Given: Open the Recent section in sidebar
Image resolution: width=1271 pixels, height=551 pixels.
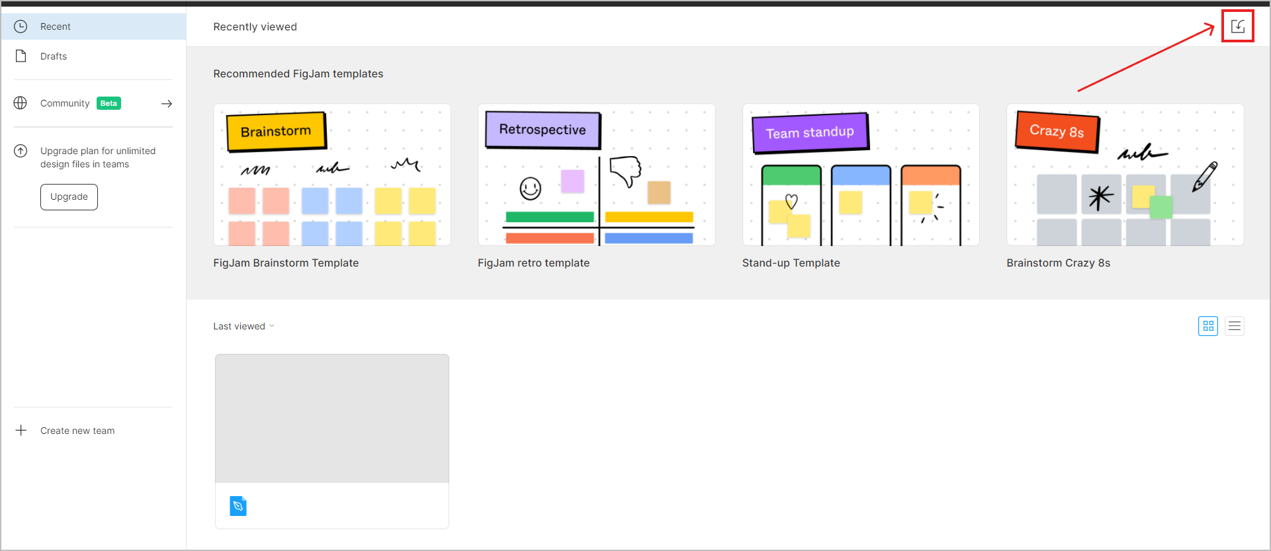Looking at the screenshot, I should (x=93, y=26).
